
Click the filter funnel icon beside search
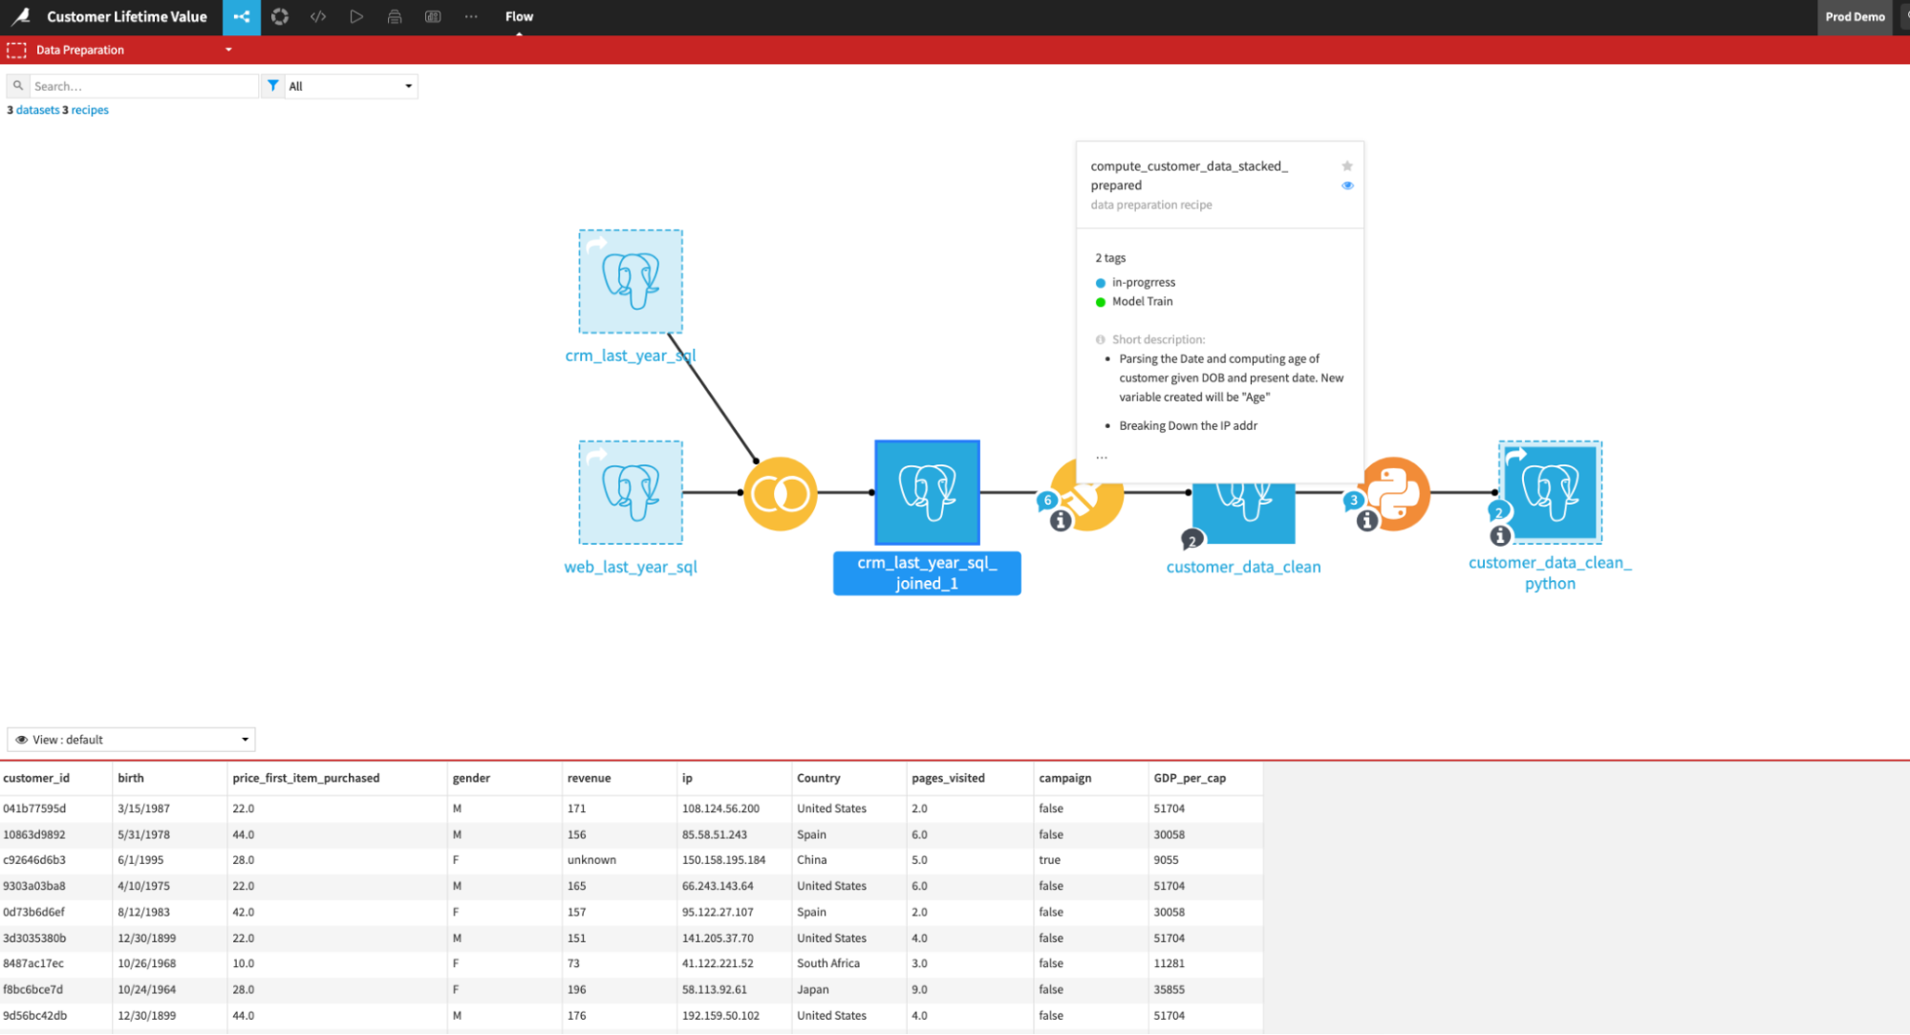[273, 85]
